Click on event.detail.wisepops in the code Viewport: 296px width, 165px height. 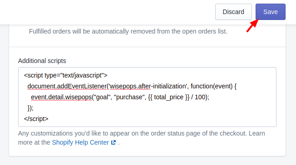tap(61, 97)
